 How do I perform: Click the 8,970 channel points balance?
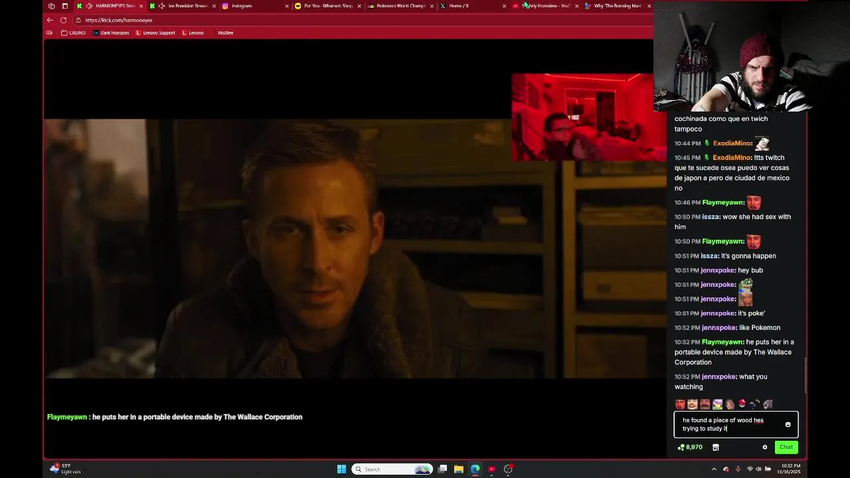point(690,447)
